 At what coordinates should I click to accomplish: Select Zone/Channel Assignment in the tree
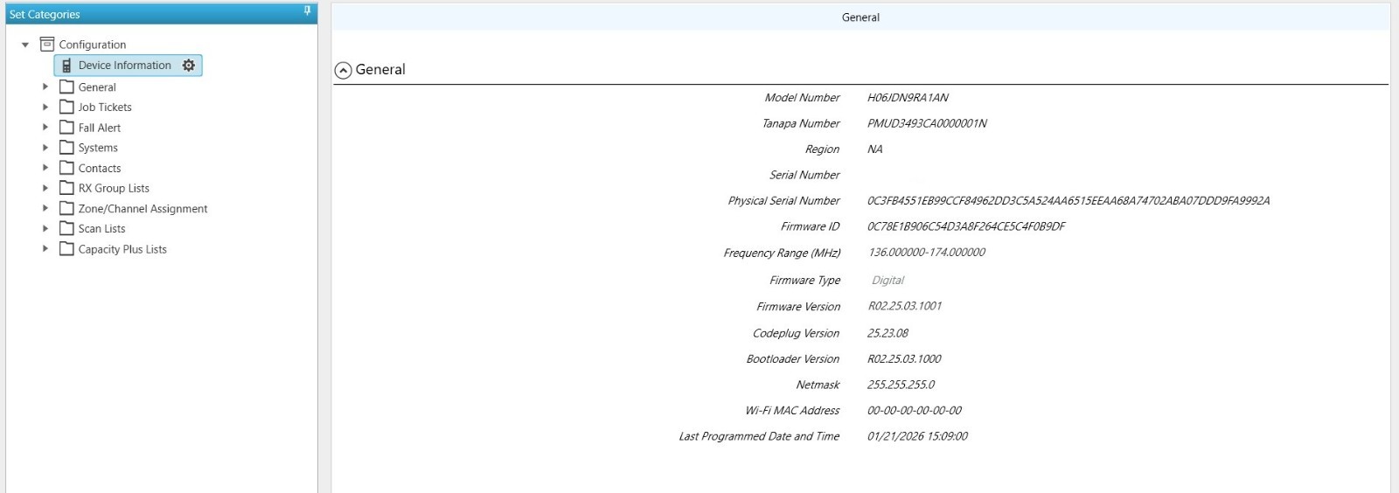click(143, 209)
